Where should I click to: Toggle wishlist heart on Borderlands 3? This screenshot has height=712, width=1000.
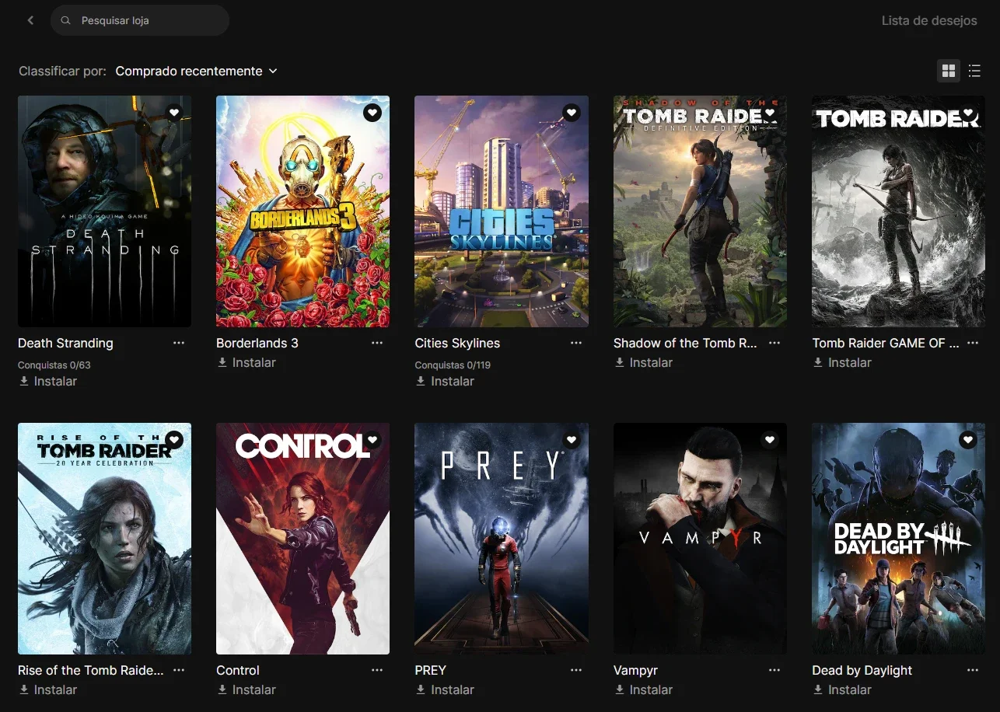(372, 113)
